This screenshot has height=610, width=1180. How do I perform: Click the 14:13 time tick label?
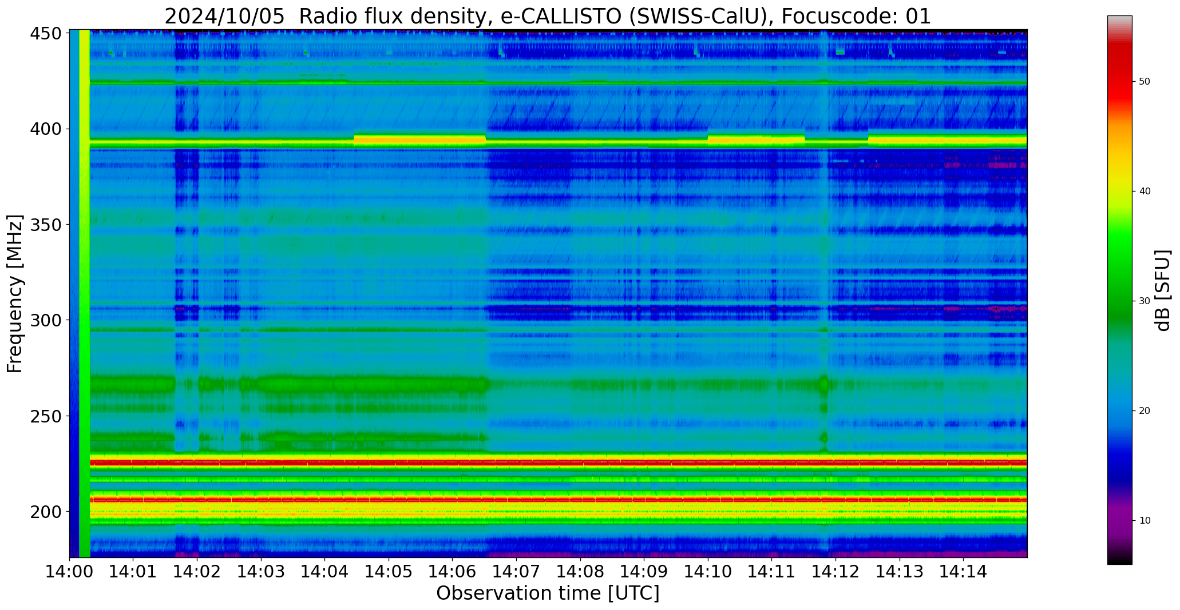click(x=899, y=571)
